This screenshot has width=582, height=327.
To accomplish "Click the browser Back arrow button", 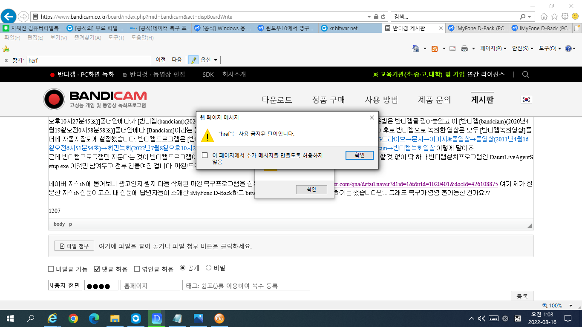I will (8, 17).
